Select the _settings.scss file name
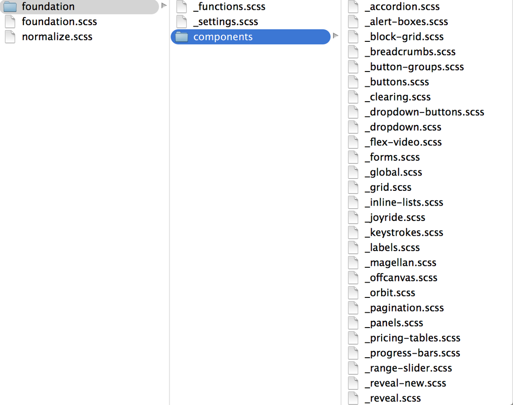The width and height of the screenshot is (513, 405). coord(226,22)
